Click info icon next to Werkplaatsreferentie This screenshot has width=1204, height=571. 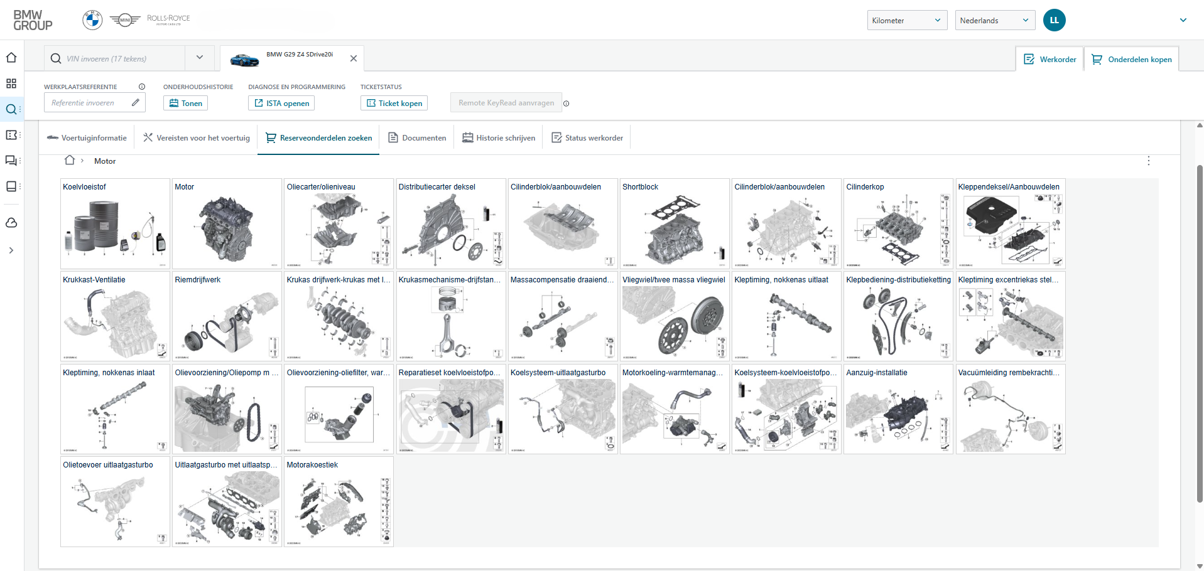(142, 87)
